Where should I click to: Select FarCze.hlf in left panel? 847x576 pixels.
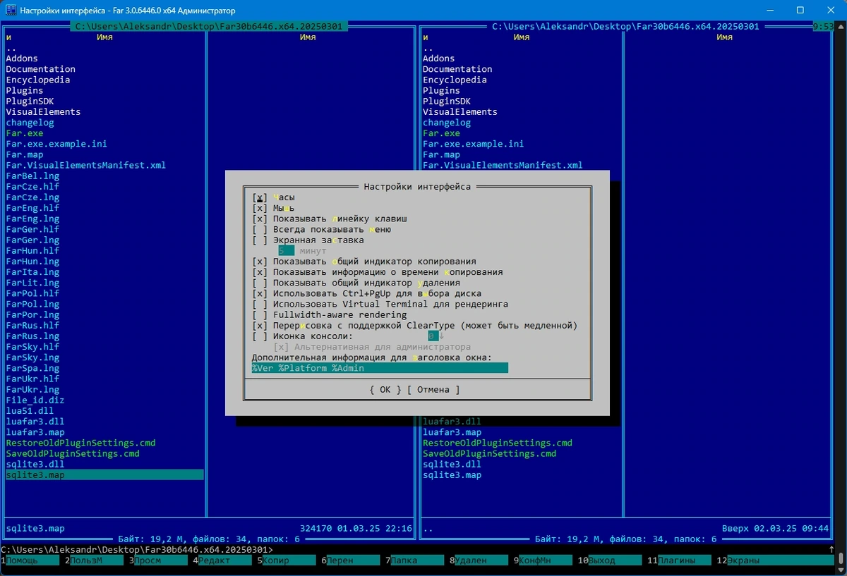[32, 187]
